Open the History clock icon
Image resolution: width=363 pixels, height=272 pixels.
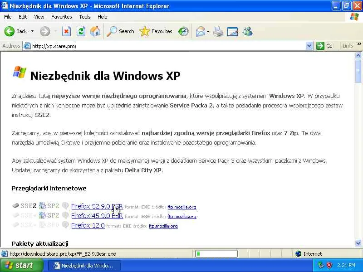[183, 31]
